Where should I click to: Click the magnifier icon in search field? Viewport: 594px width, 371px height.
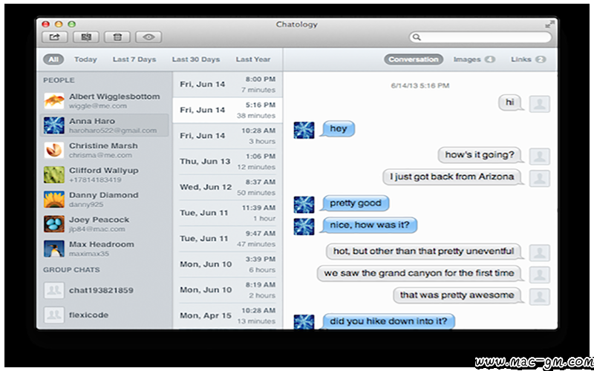click(x=417, y=37)
